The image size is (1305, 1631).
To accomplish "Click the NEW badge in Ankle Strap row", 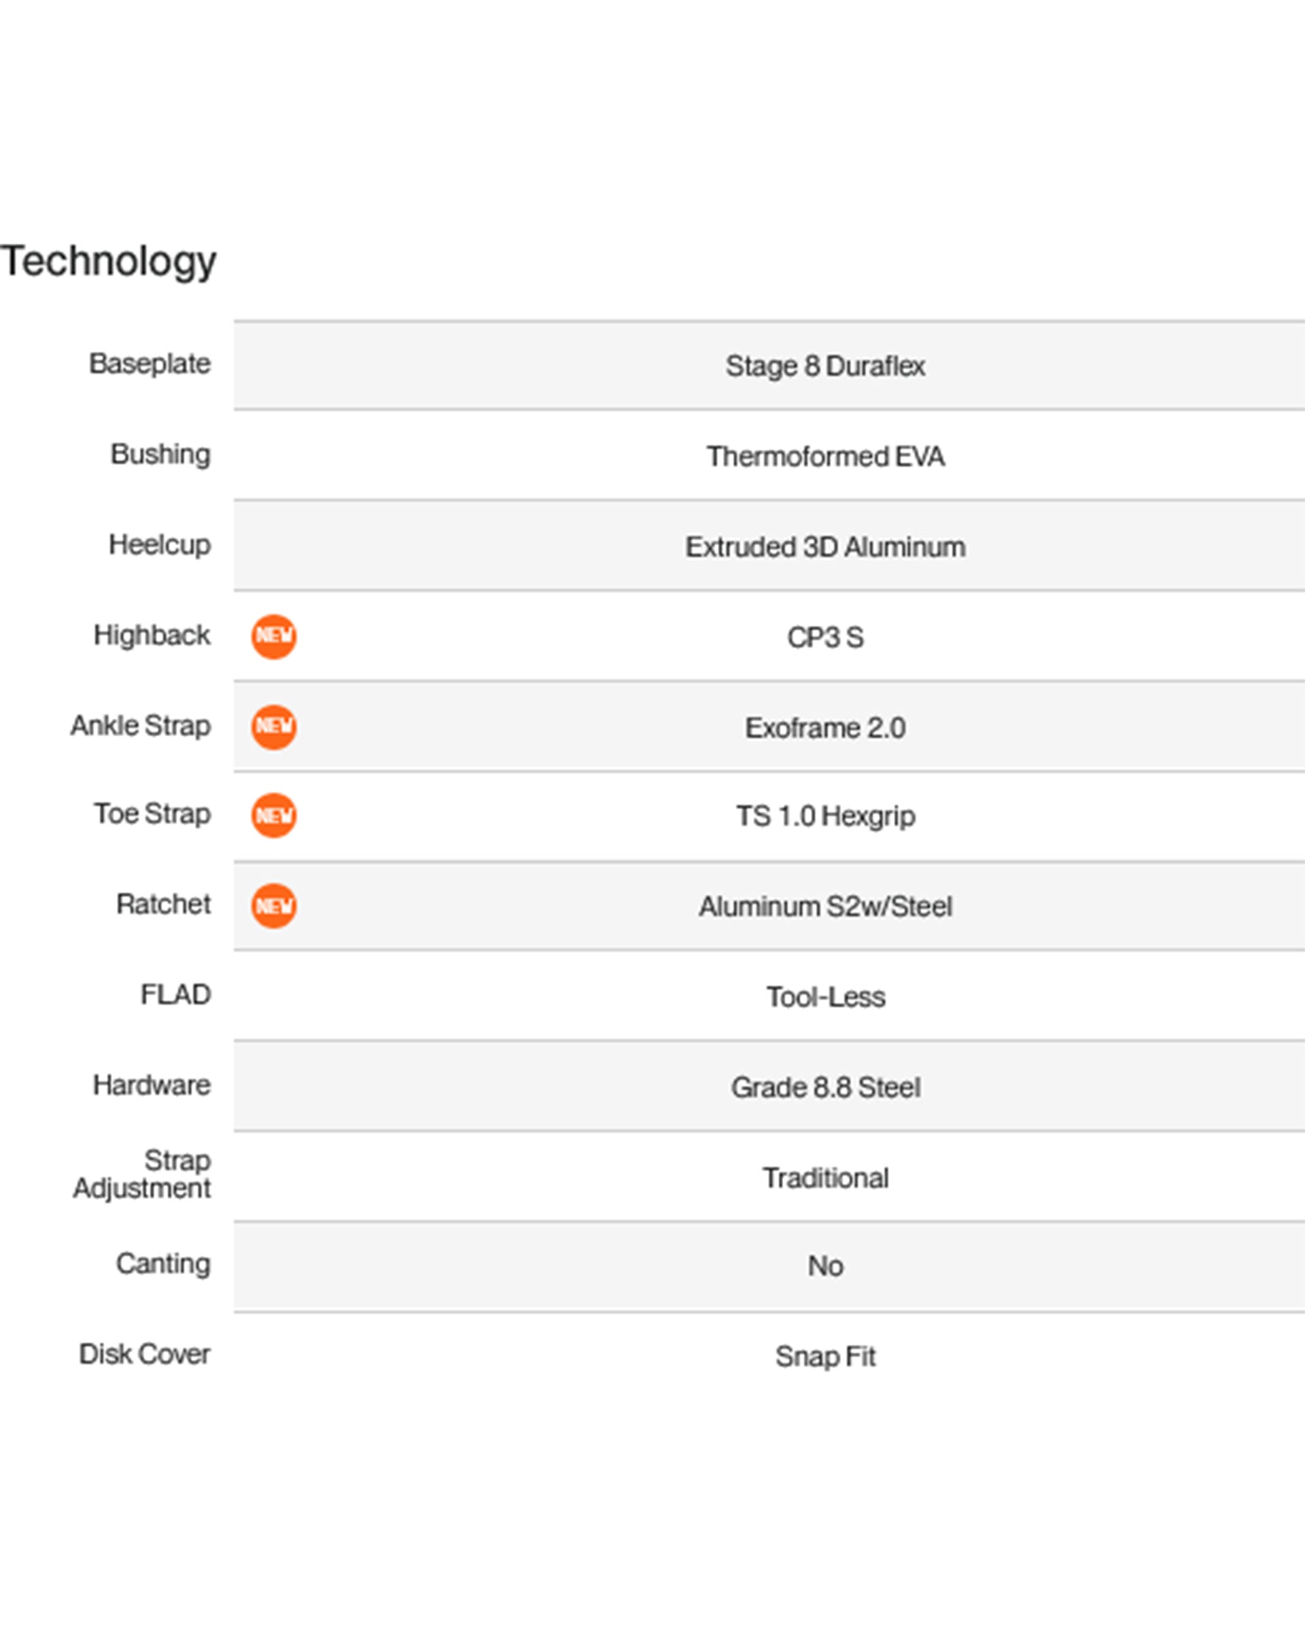I will 274,727.
